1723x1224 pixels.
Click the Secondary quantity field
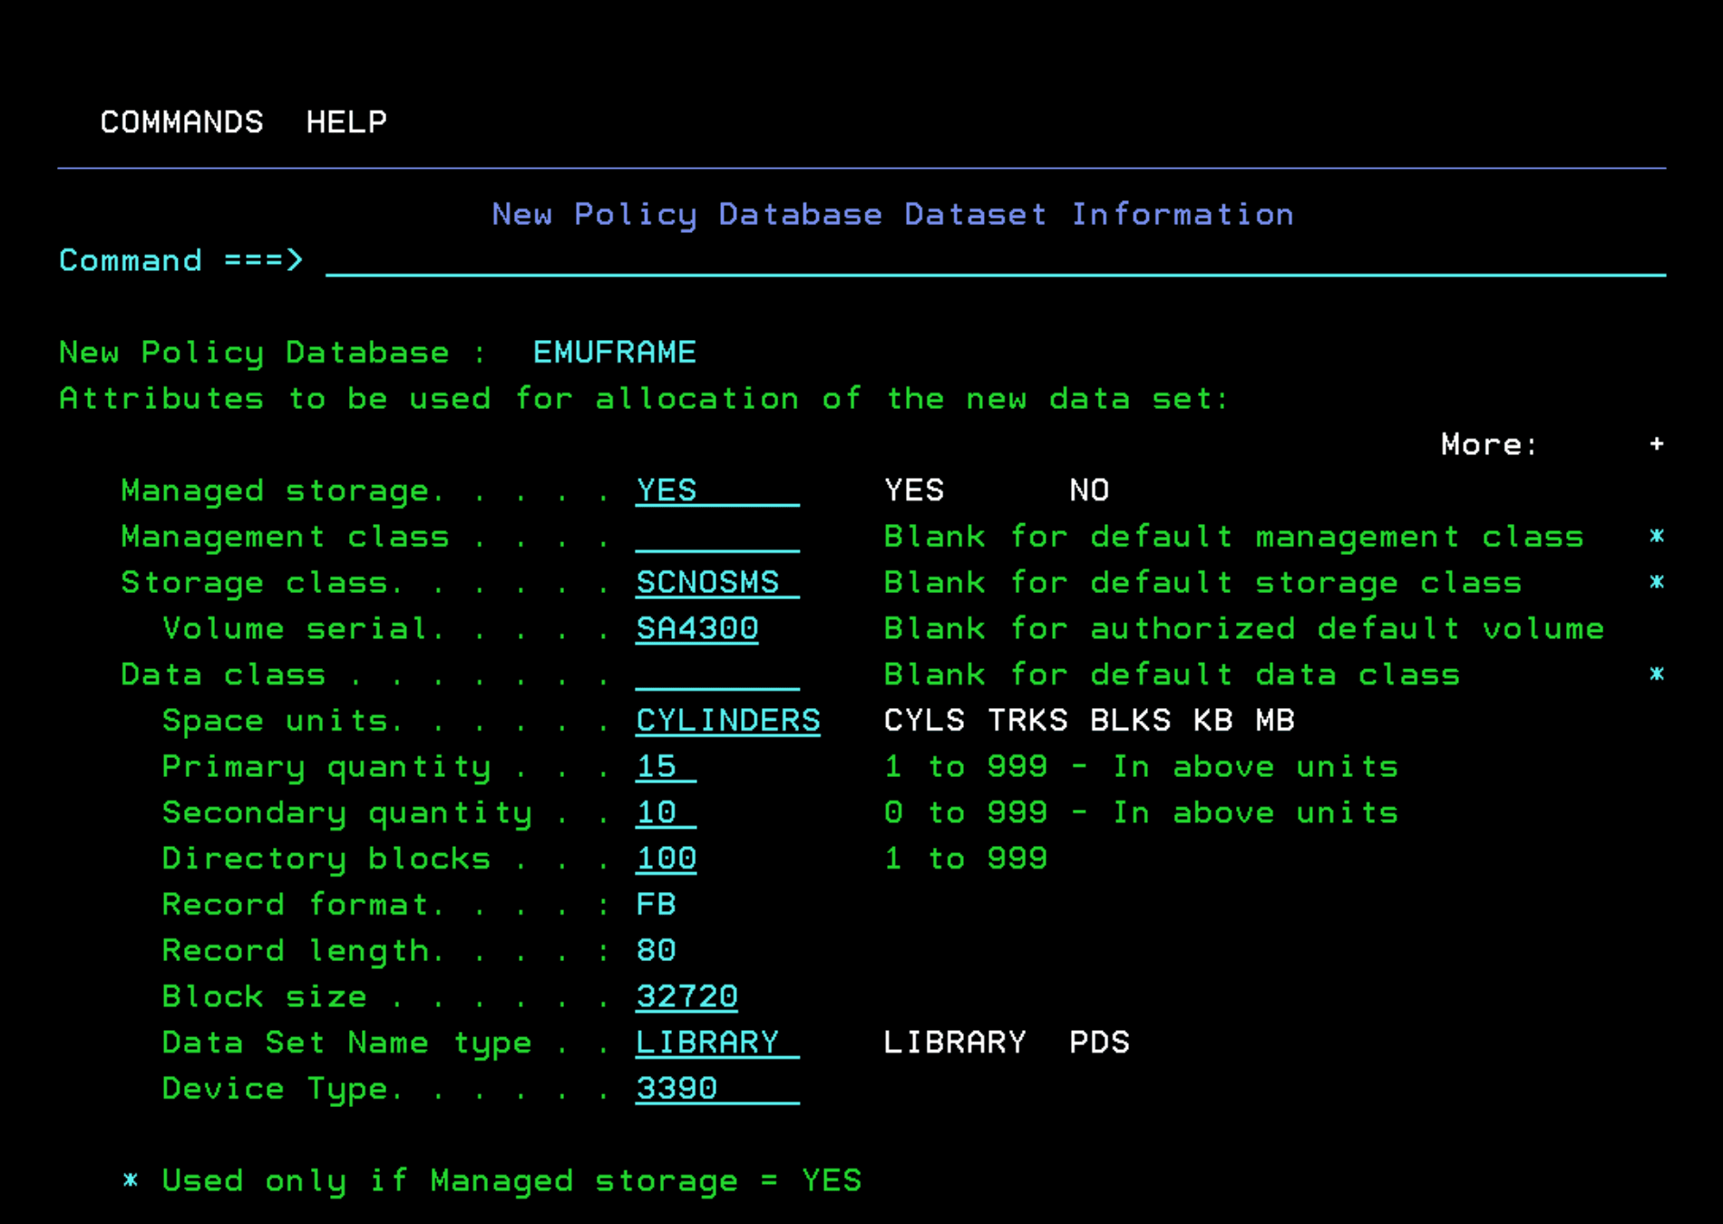click(x=665, y=812)
